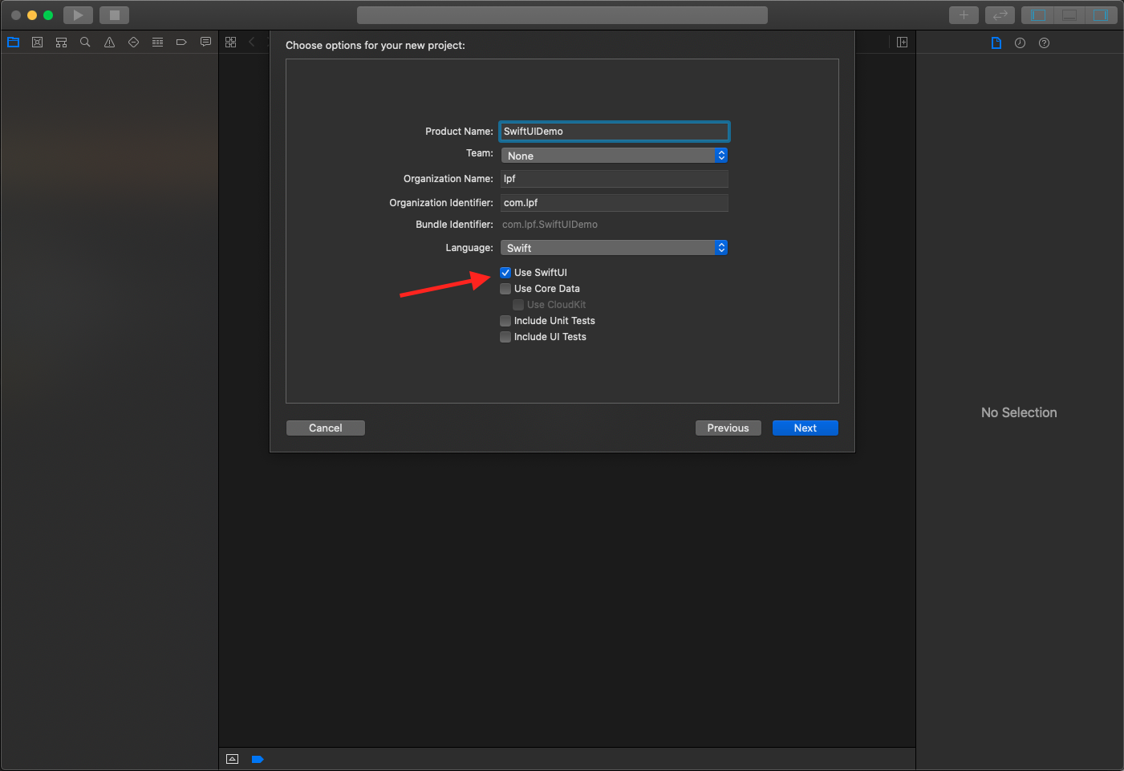Click the yellow minimize window button
The height and width of the screenshot is (771, 1124).
32,15
